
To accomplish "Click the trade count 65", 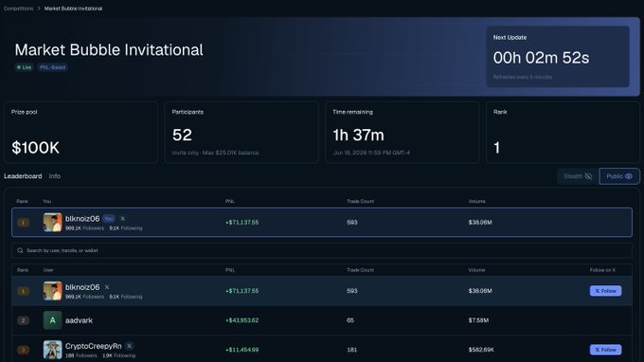I will 350,320.
